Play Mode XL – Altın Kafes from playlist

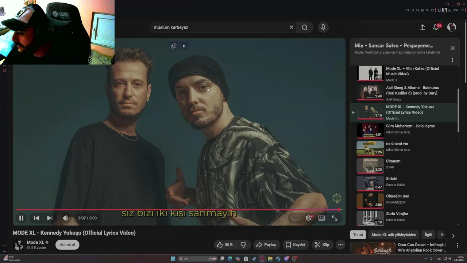tap(403, 74)
